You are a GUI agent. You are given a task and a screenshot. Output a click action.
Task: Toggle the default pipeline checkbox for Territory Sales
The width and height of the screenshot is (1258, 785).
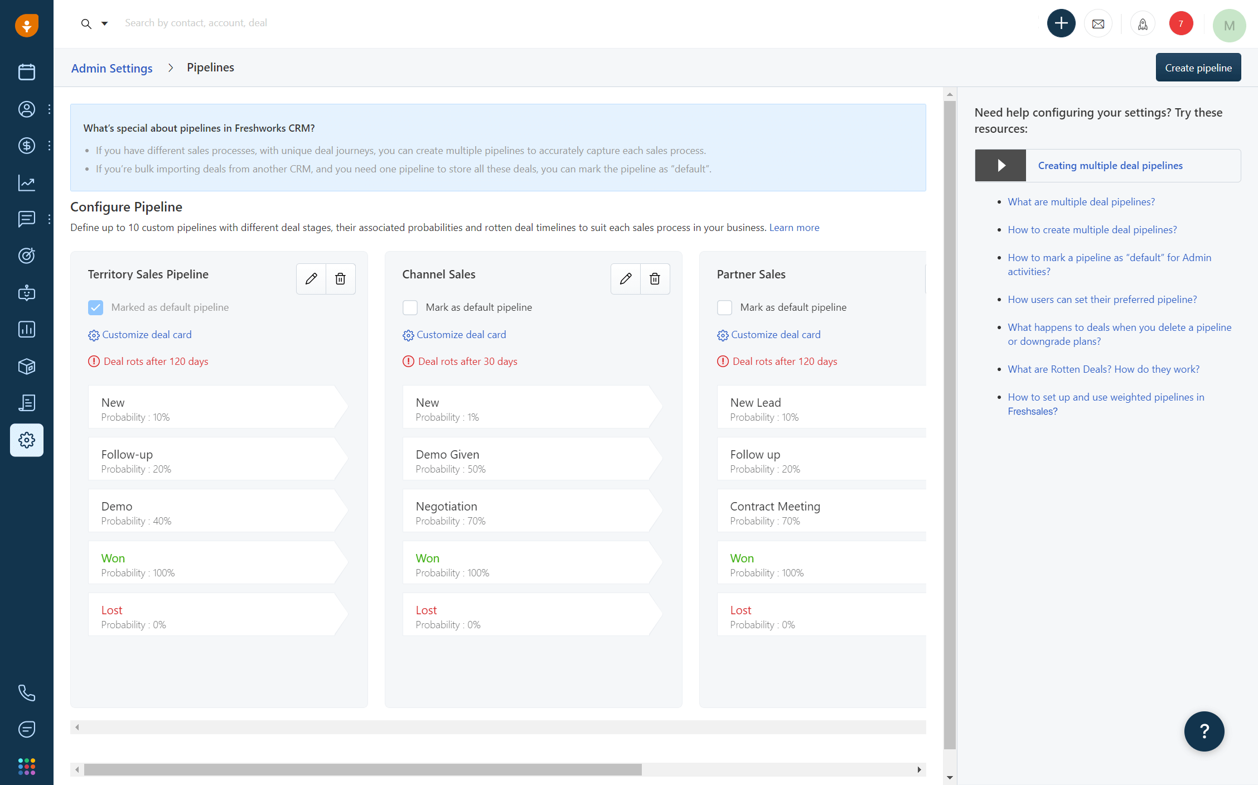pyautogui.click(x=95, y=307)
